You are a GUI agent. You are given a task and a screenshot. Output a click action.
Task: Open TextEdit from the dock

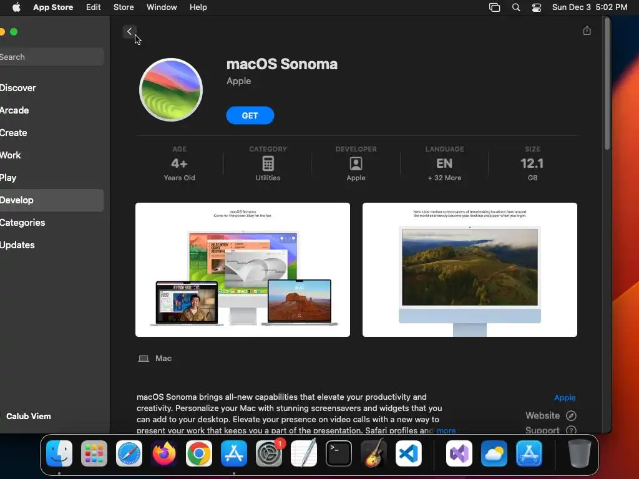304,453
